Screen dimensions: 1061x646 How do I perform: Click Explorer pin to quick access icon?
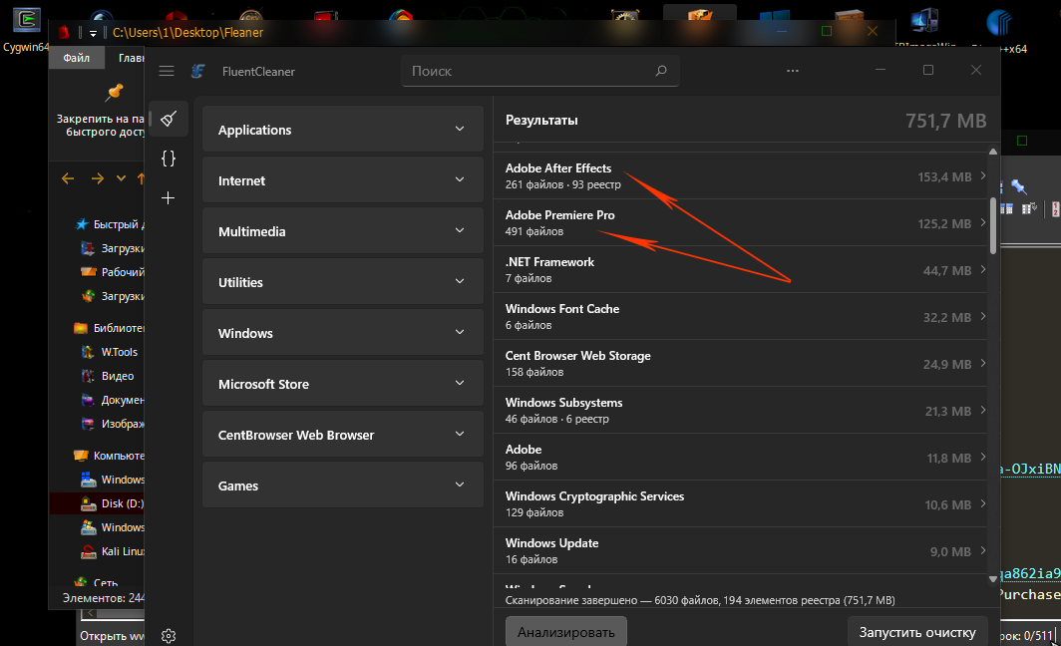tap(115, 93)
